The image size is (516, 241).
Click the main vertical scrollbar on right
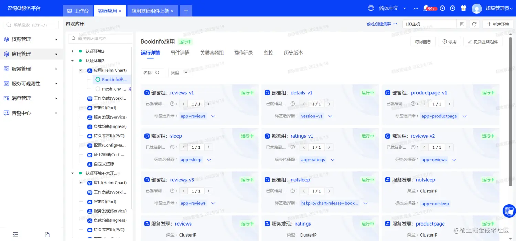click(510, 111)
